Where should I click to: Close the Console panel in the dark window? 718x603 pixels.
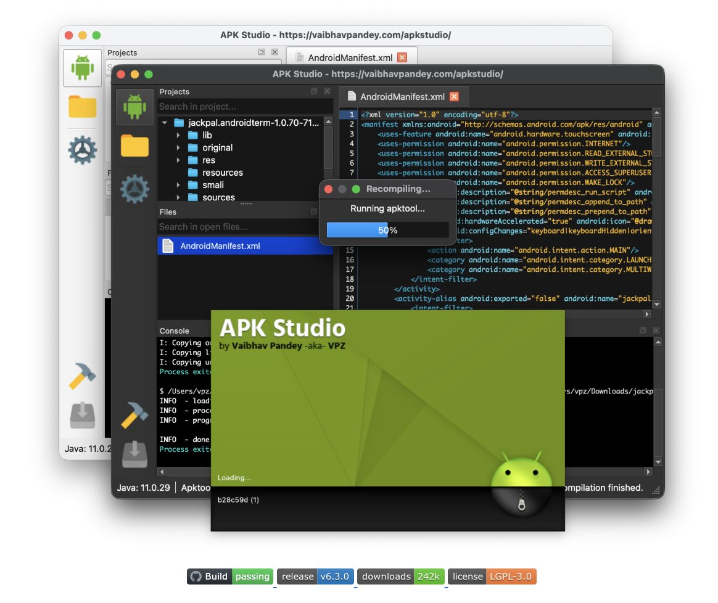(656, 330)
